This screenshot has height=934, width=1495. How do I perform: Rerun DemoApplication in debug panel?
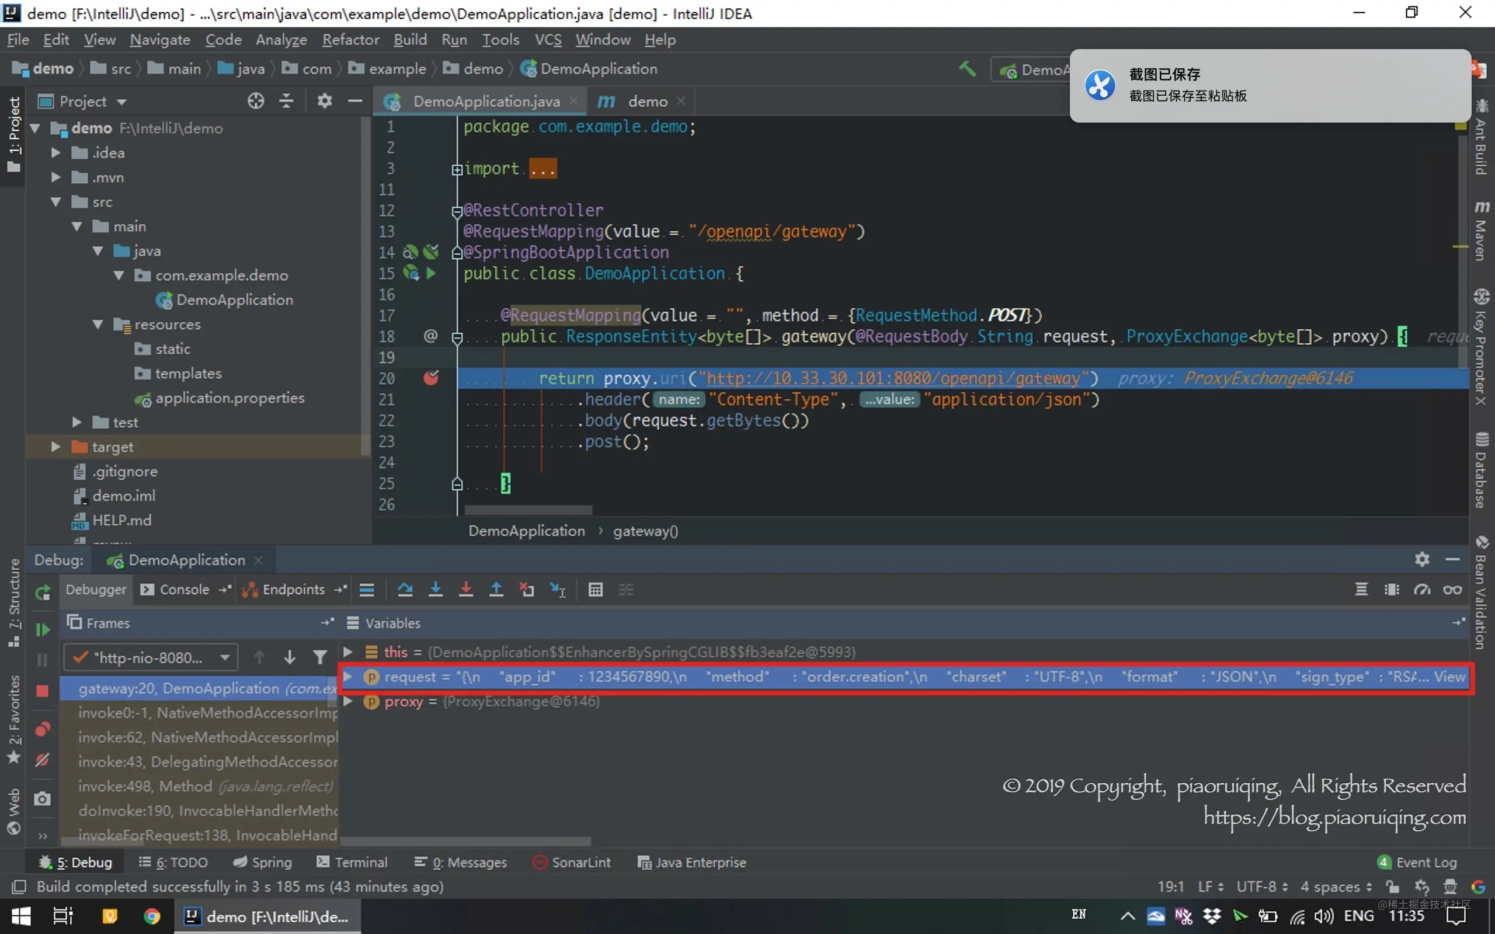point(42,593)
